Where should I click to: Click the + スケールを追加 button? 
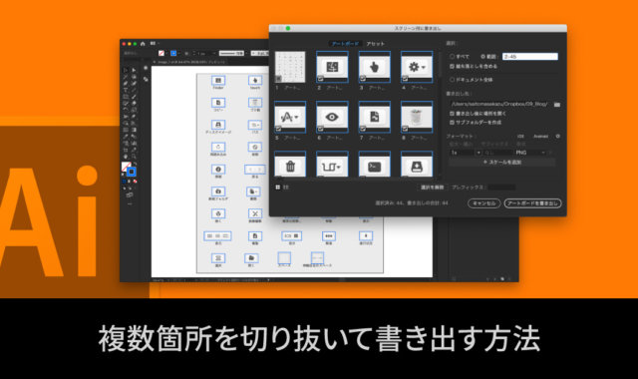pos(502,162)
